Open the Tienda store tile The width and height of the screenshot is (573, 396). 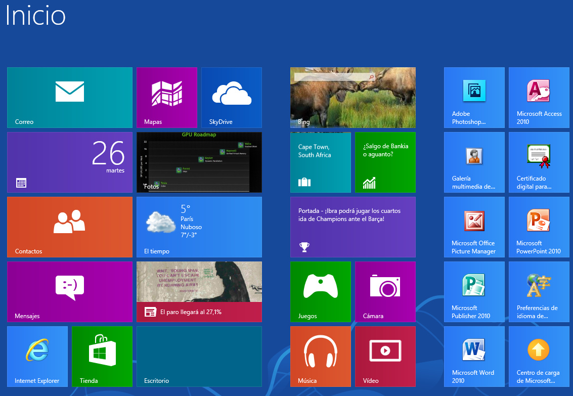pyautogui.click(x=102, y=357)
